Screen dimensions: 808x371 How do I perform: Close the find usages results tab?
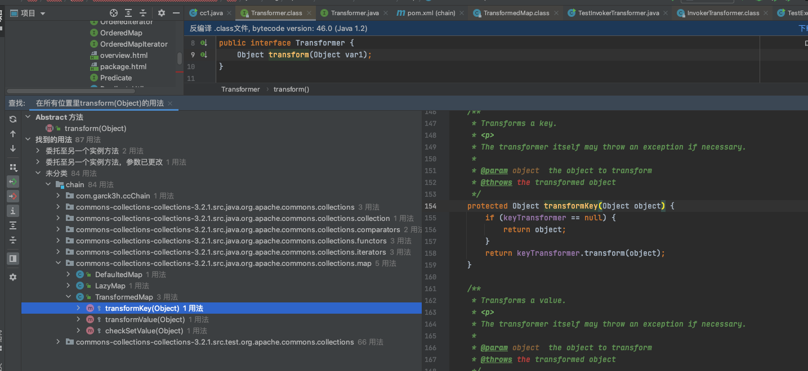click(x=171, y=103)
